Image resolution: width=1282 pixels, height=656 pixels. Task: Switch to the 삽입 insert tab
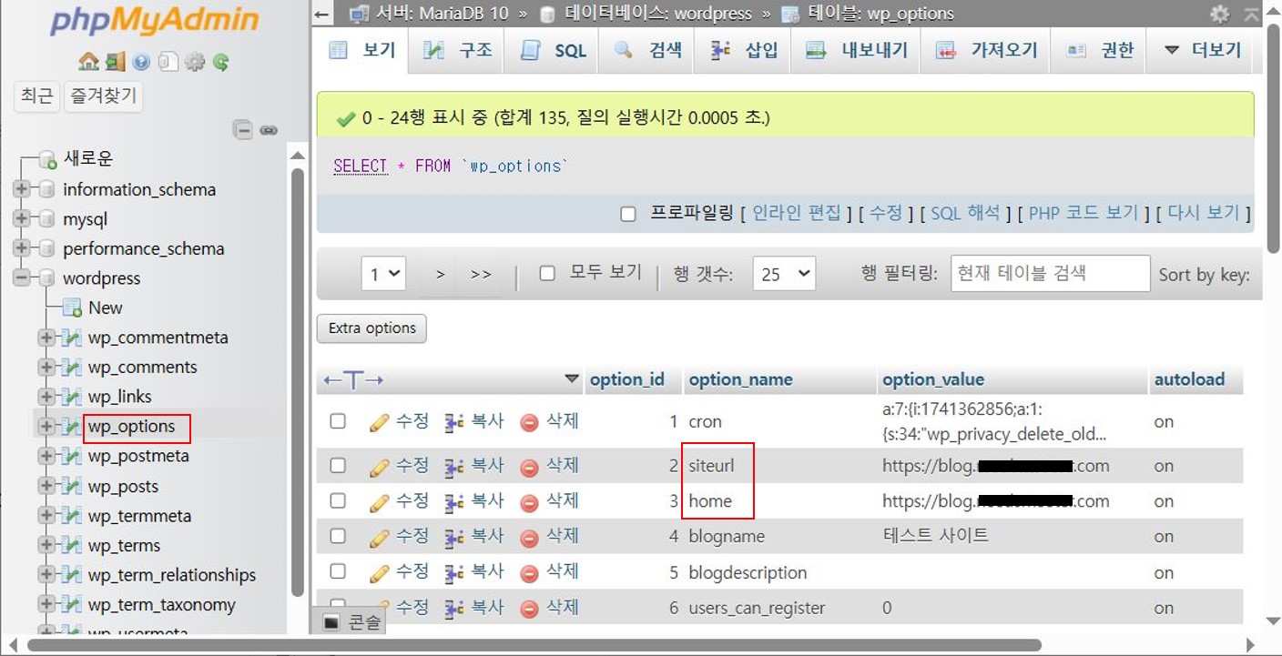pos(744,50)
